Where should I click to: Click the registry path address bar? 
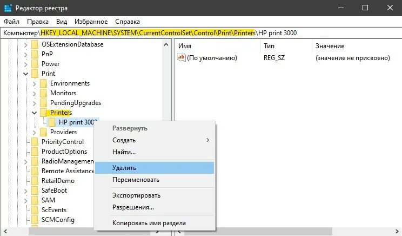point(201,33)
